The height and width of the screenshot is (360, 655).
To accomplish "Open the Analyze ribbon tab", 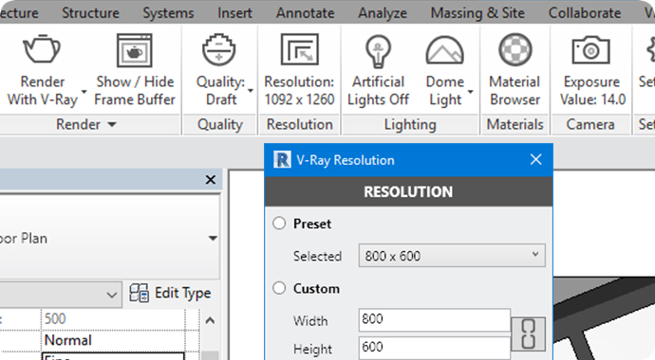I will point(383,13).
